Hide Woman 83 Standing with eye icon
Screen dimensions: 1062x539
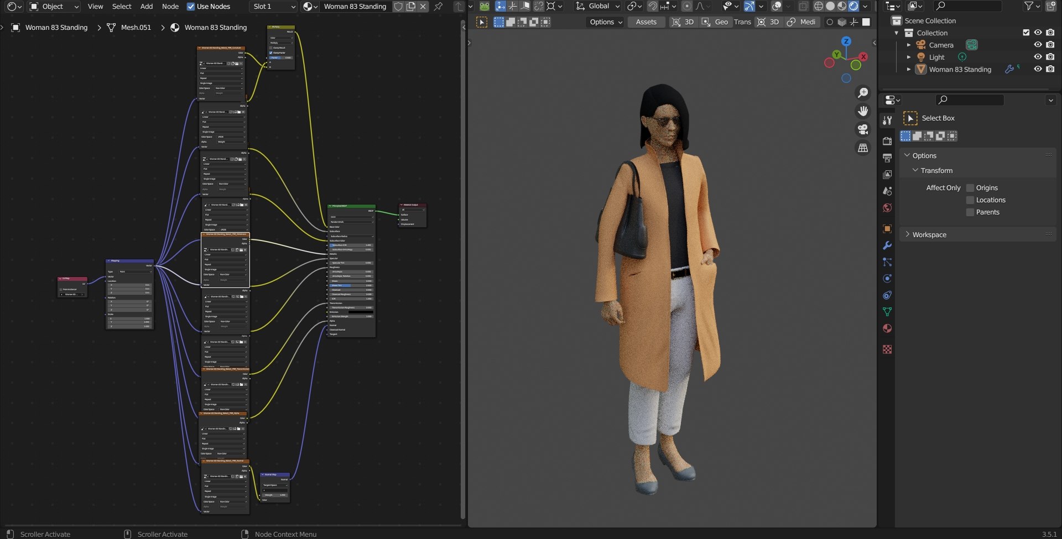coord(1038,69)
